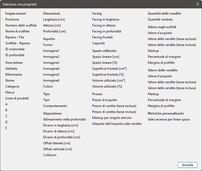202x171 pixels.
Task: Pick Facing in altezza
Action: [x=104, y=25]
